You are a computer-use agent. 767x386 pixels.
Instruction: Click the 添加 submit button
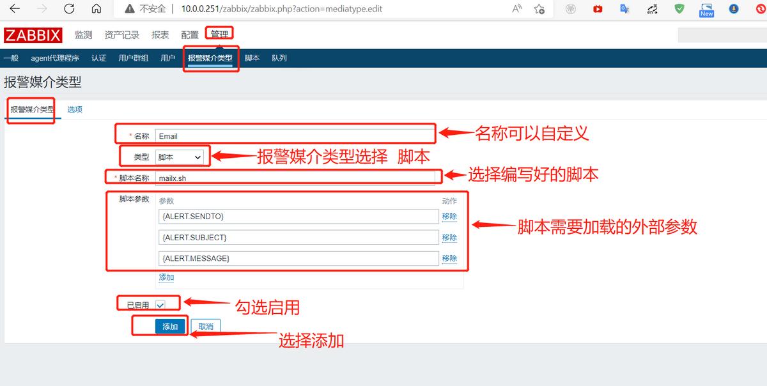pyautogui.click(x=170, y=326)
